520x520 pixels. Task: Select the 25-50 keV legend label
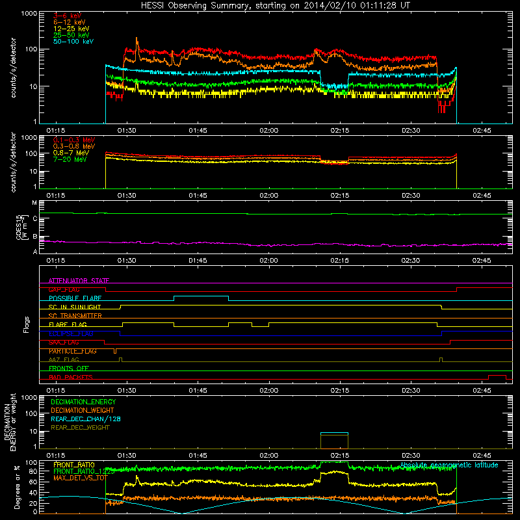tap(71, 35)
